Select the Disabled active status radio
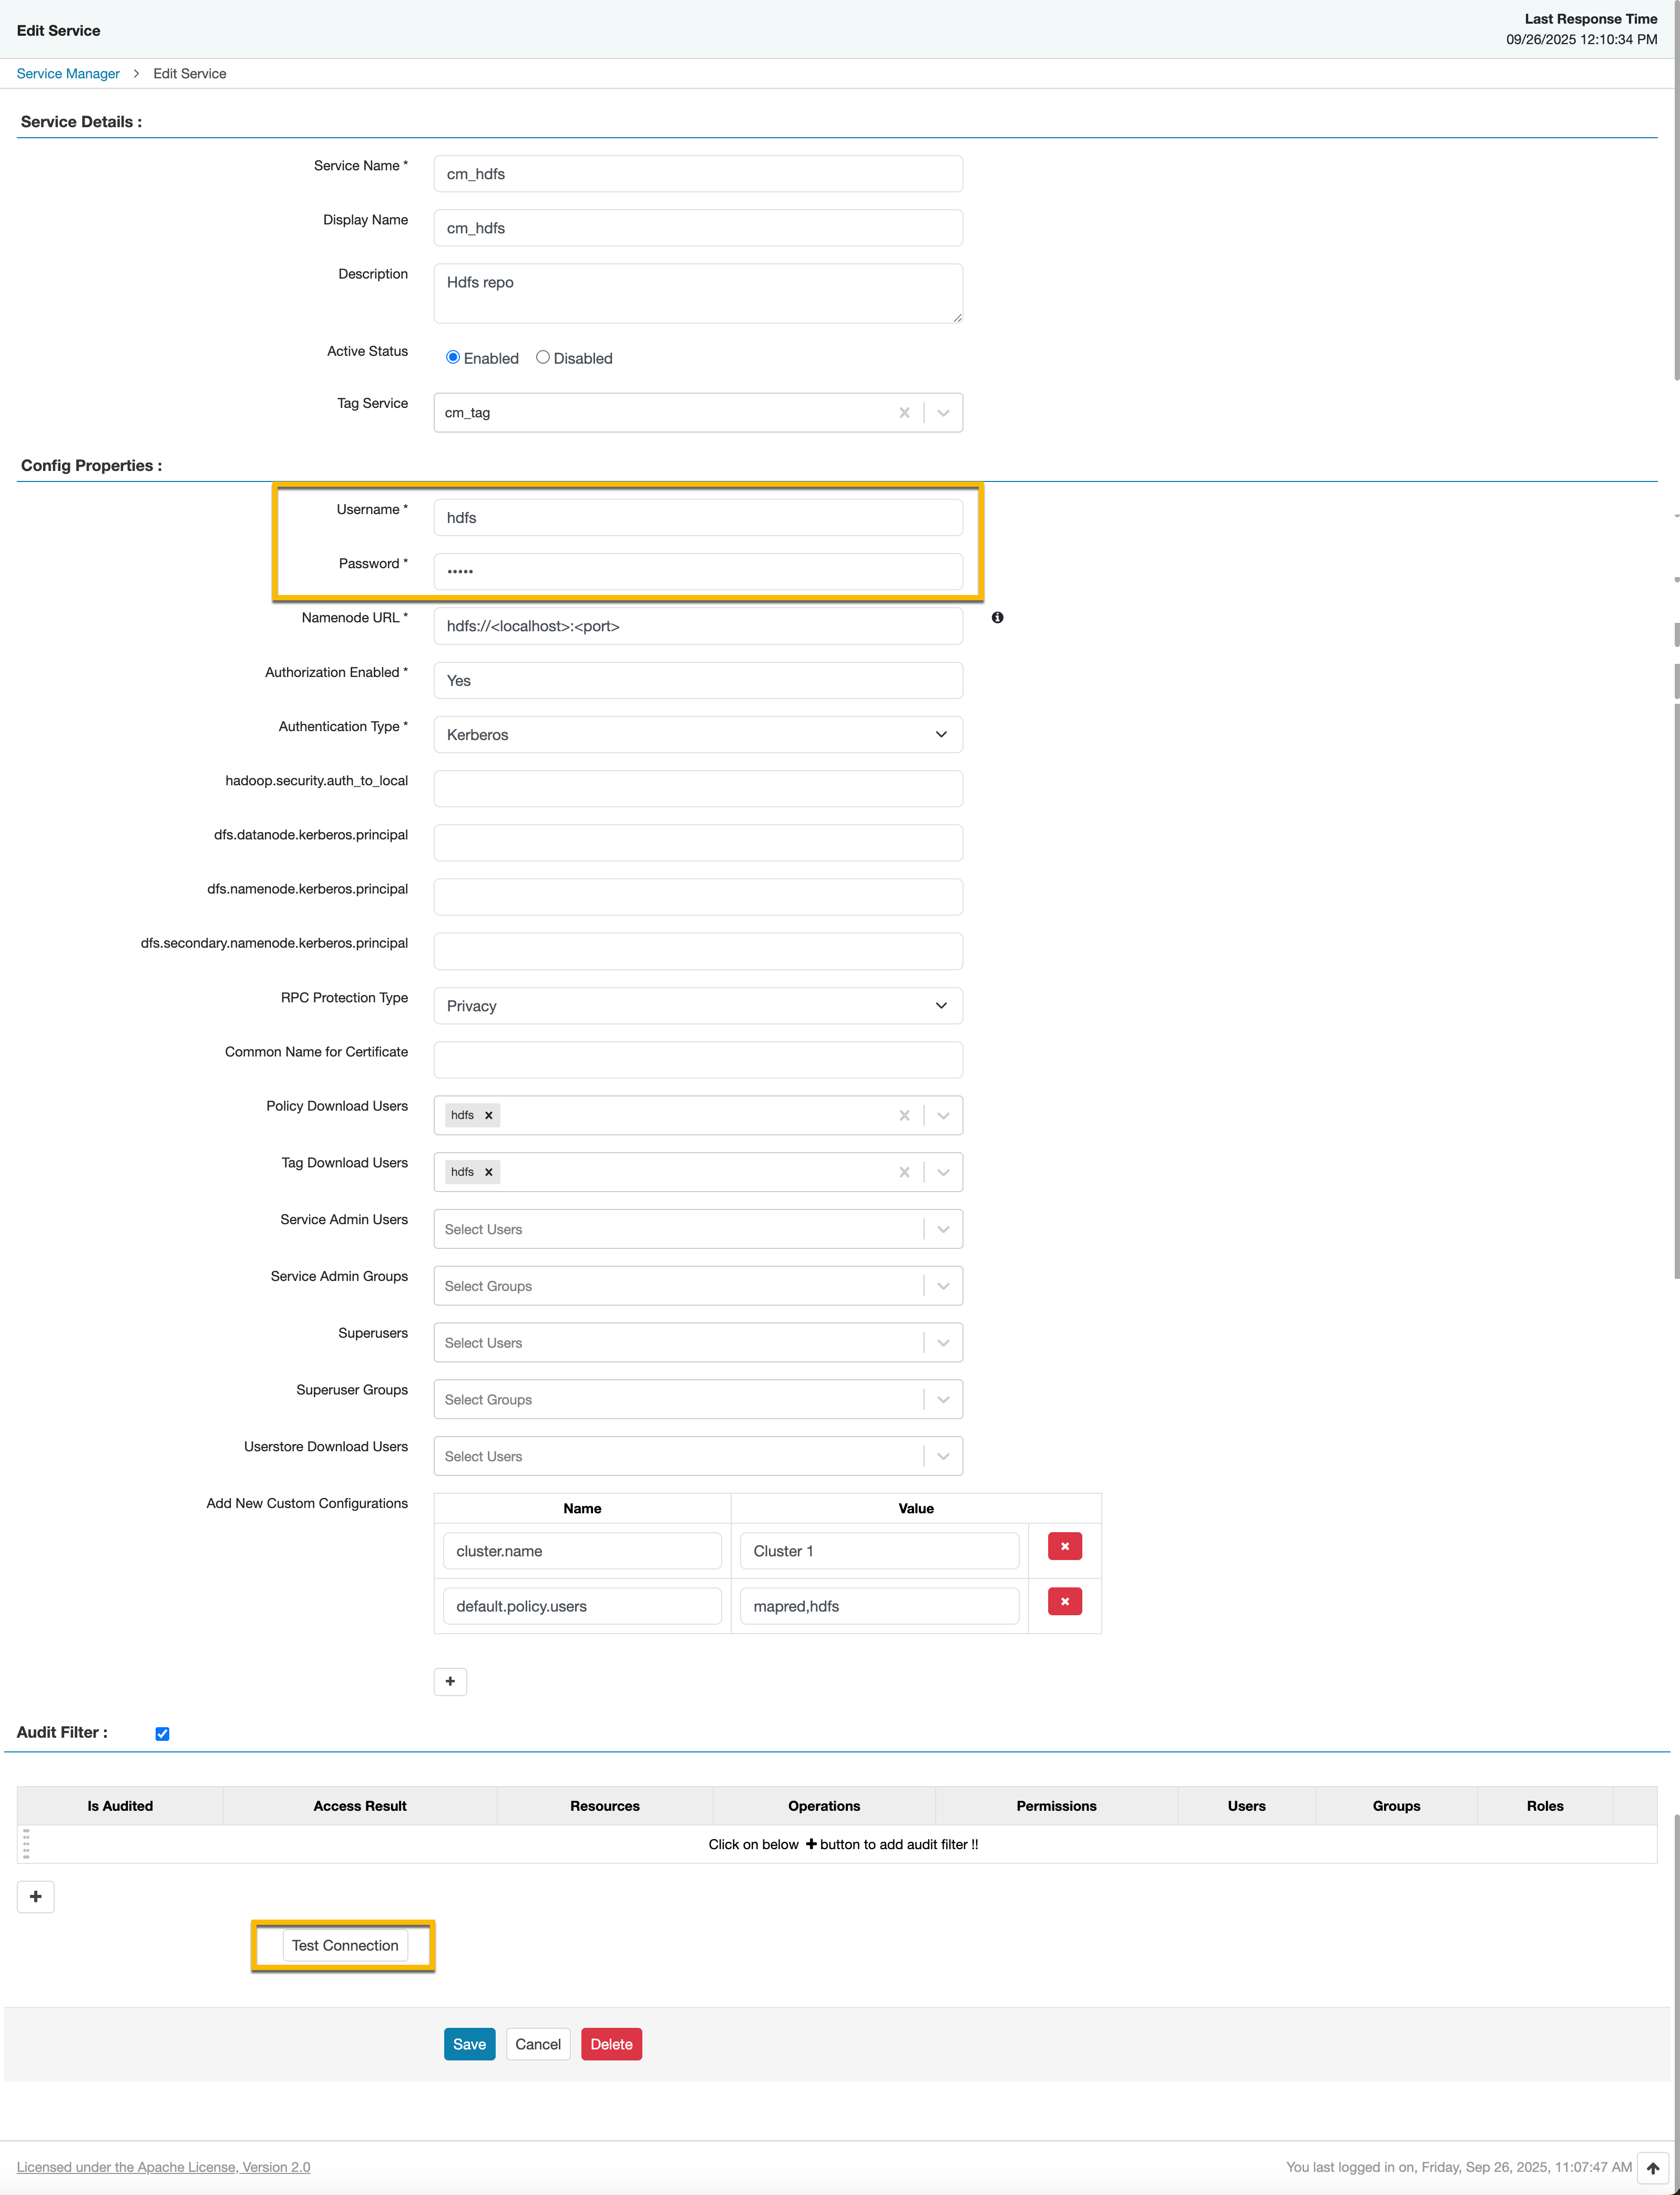 (543, 357)
